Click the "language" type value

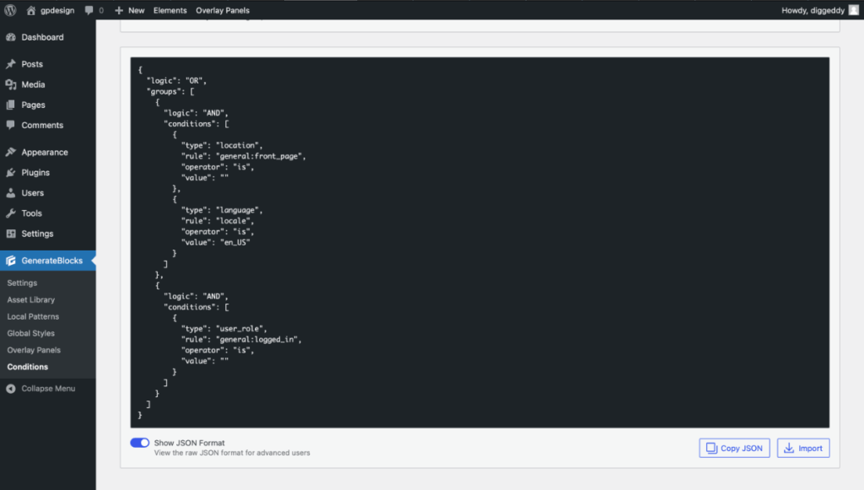click(239, 210)
